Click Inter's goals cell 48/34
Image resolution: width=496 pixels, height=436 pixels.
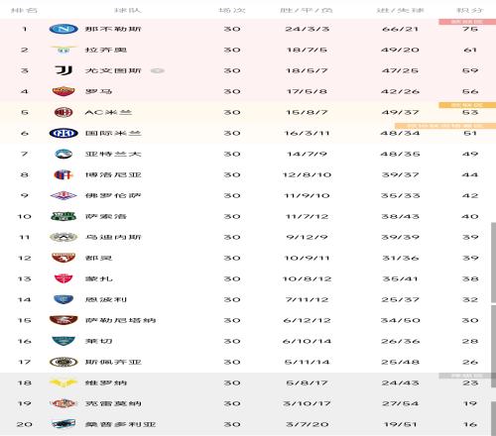400,133
